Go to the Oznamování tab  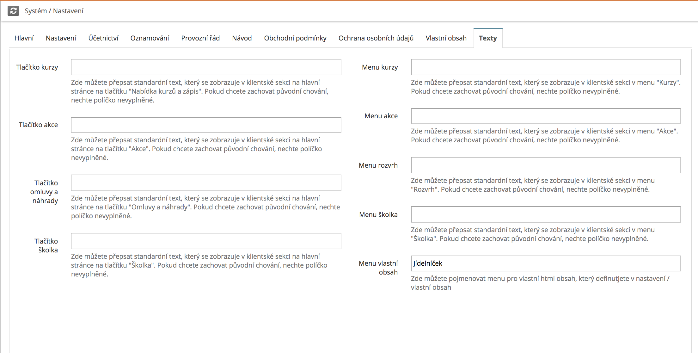tap(150, 38)
